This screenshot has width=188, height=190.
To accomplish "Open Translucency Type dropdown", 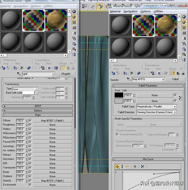I will coord(25,89).
